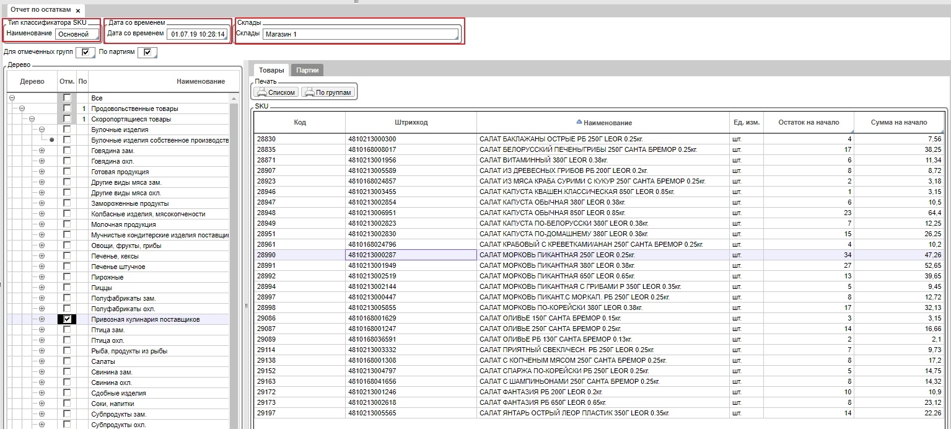Image resolution: width=951 pixels, height=429 pixels.
Task: Uncheck the По партиям checkbox
Action: tap(147, 52)
